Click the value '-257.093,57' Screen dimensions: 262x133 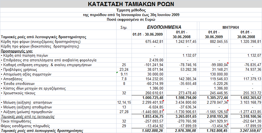154,121
